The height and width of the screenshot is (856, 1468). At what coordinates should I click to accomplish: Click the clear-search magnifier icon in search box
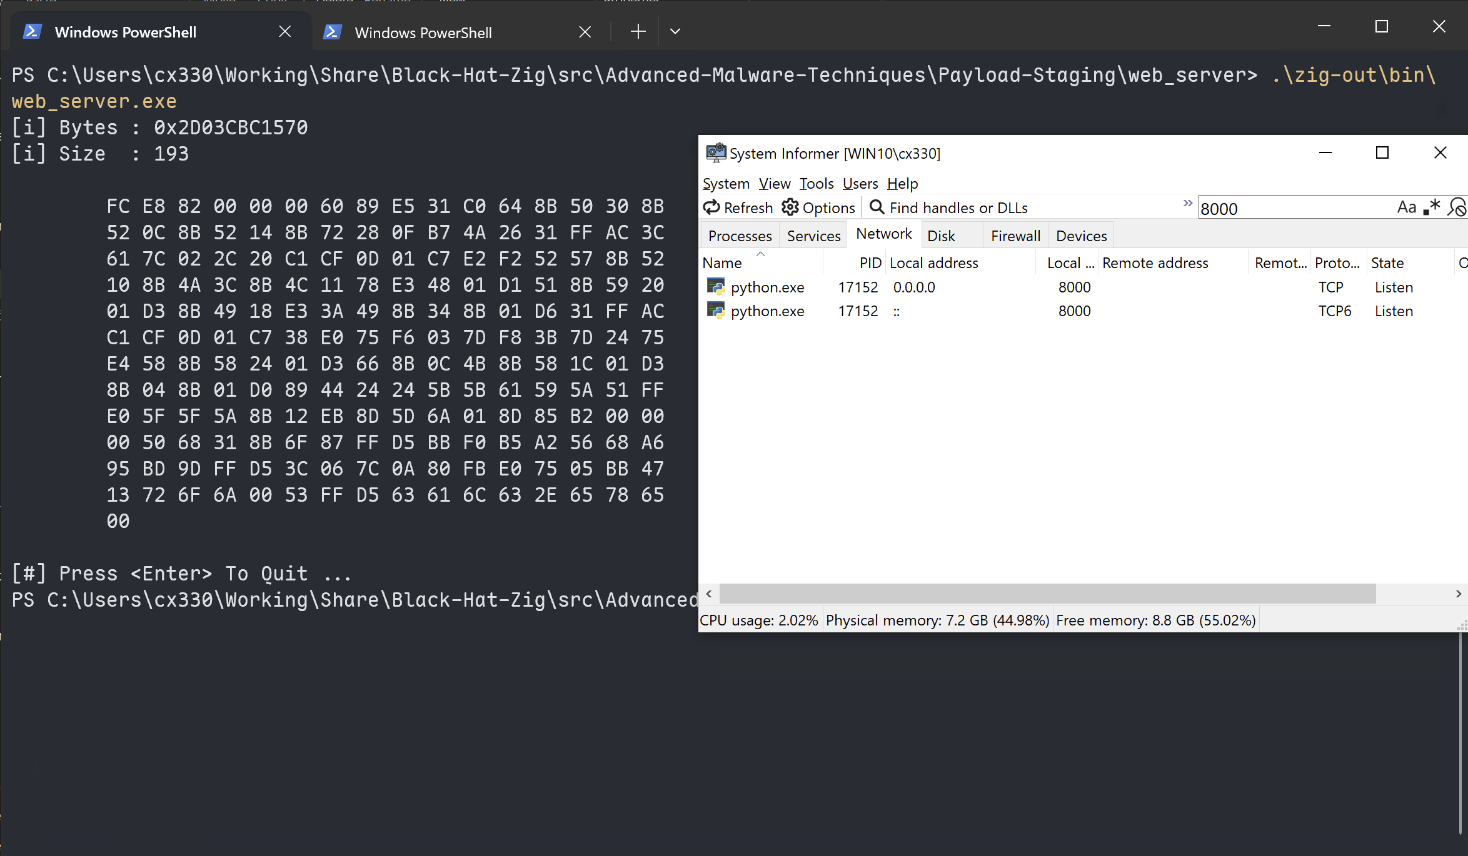click(x=1457, y=207)
